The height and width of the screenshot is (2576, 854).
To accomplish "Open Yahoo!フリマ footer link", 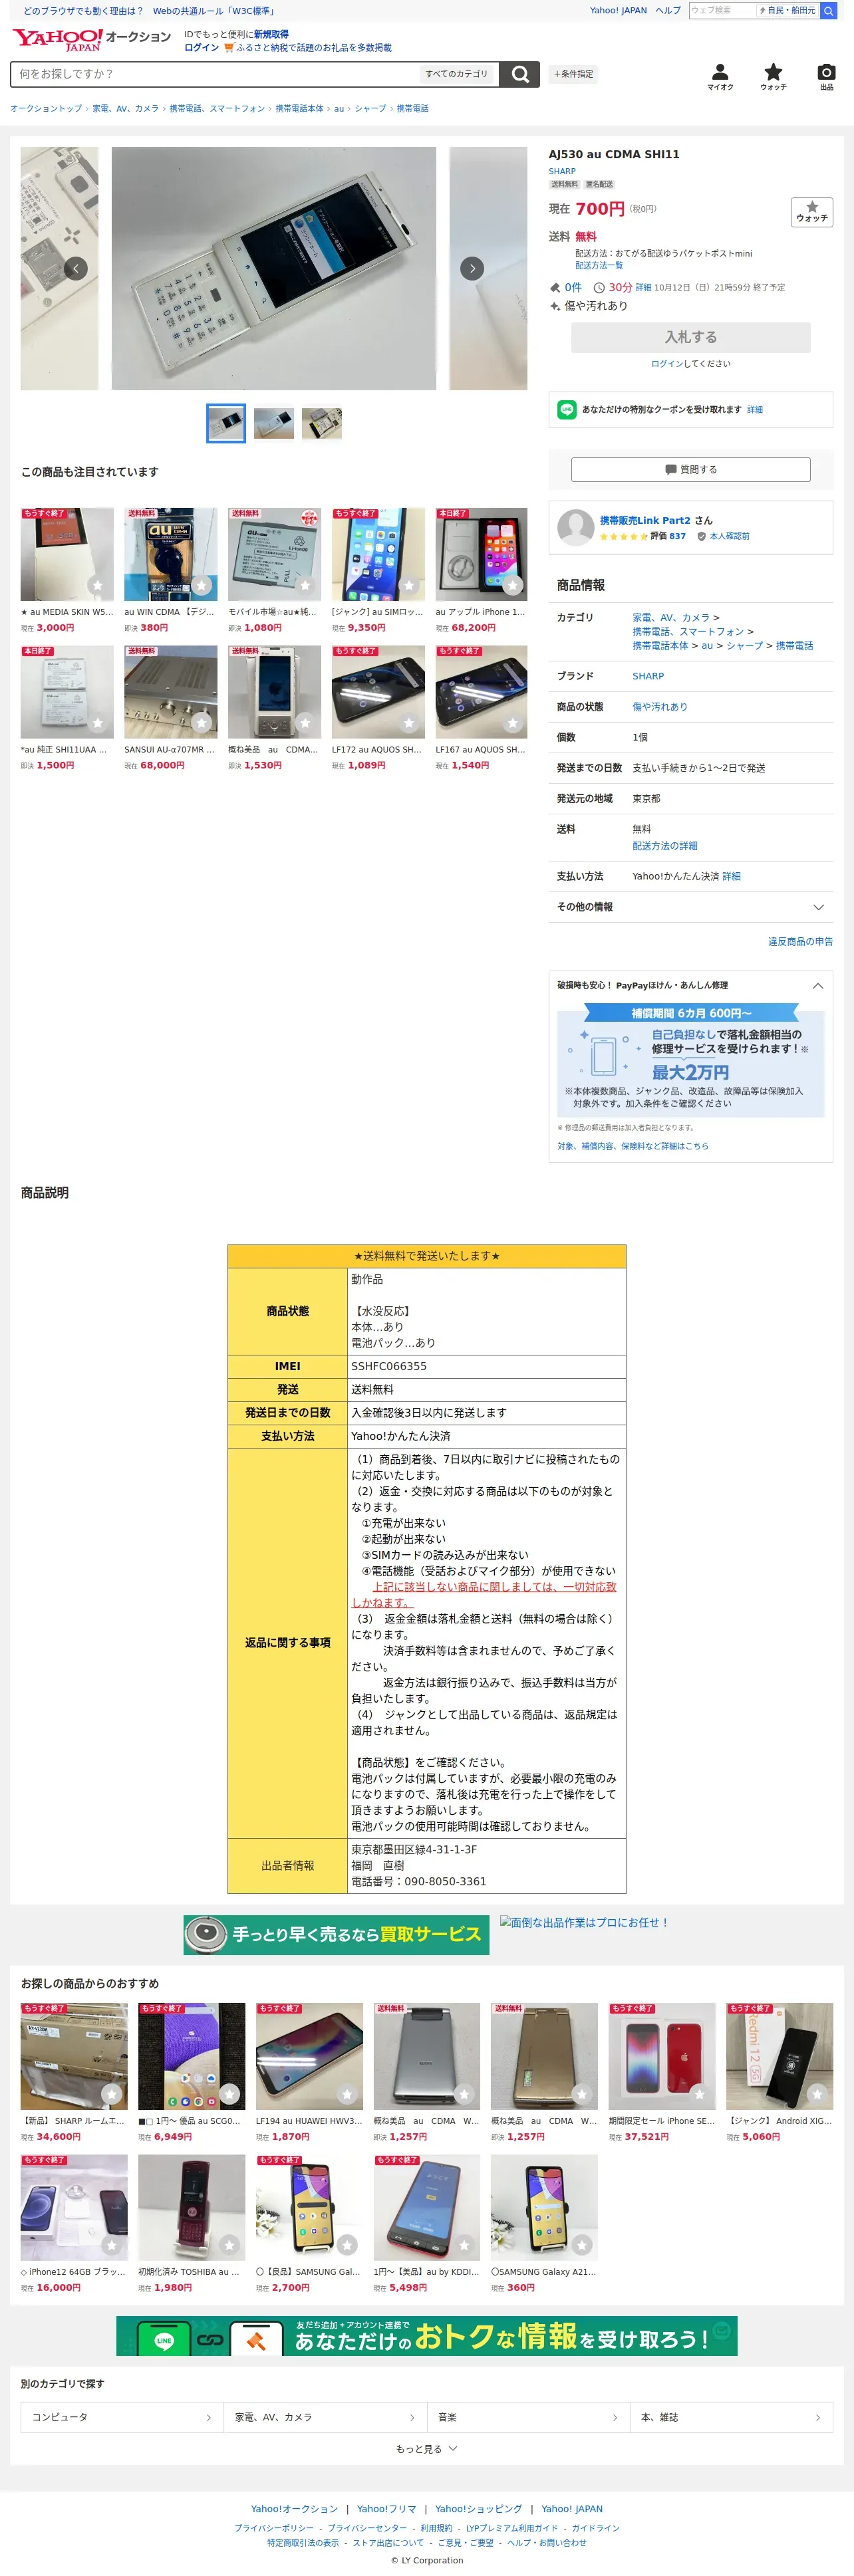I will pos(386,2509).
